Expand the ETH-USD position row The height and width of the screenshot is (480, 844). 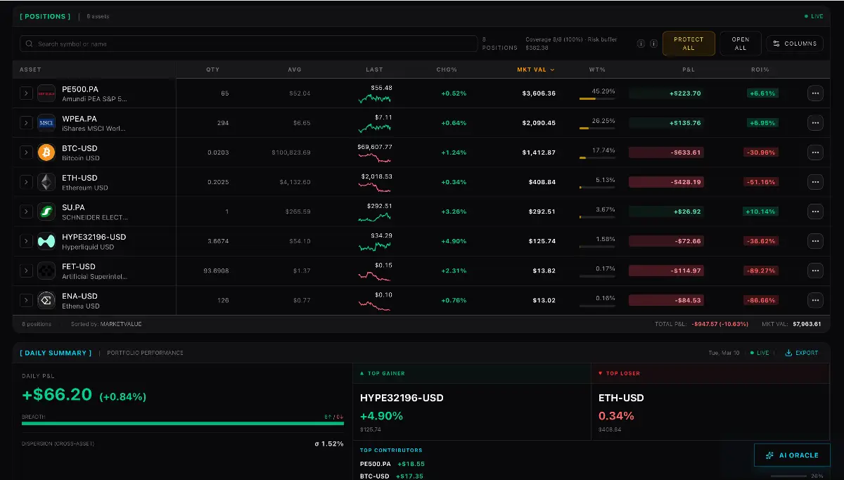[x=26, y=182]
